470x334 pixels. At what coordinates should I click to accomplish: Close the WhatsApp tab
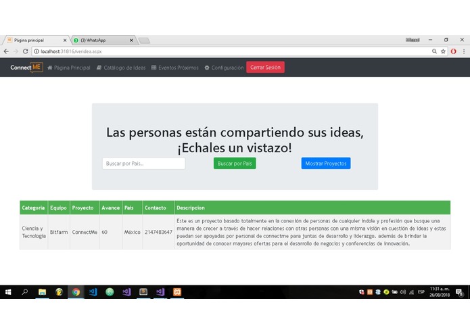click(x=131, y=40)
